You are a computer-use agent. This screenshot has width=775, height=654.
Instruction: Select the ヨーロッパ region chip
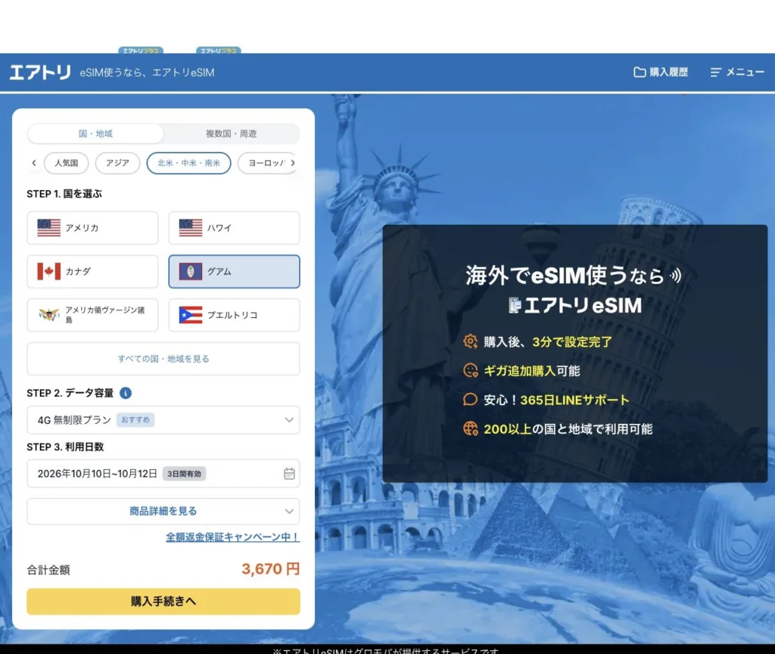(267, 163)
